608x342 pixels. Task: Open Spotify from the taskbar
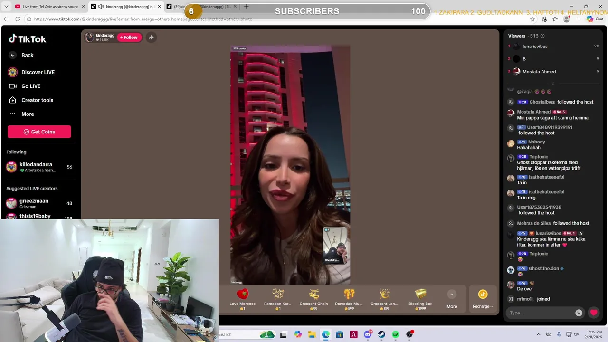pos(395,334)
